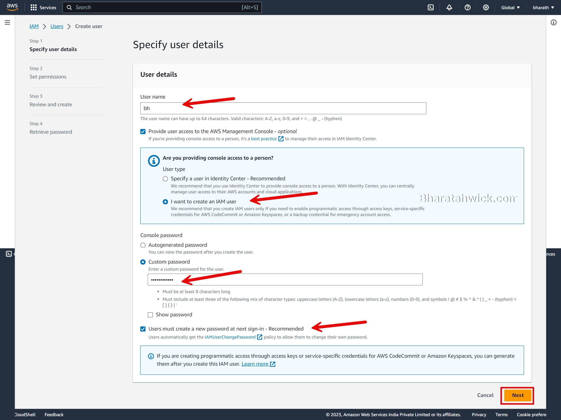Open the notifications bell
This screenshot has width=561, height=420.
(x=449, y=7)
